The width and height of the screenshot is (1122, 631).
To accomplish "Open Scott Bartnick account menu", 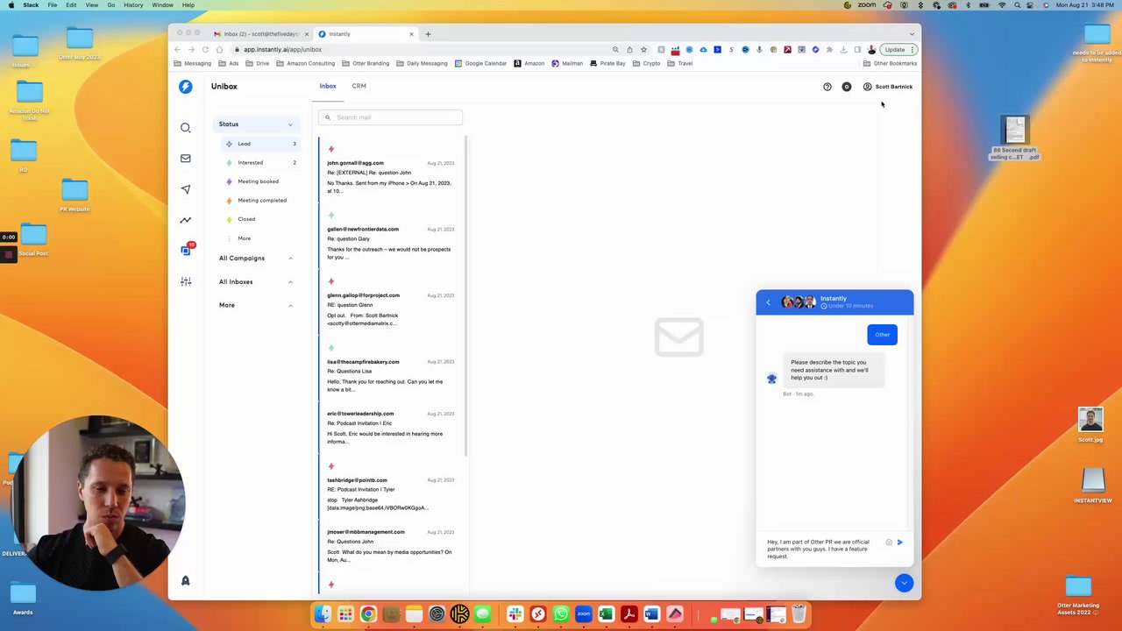I will [888, 87].
